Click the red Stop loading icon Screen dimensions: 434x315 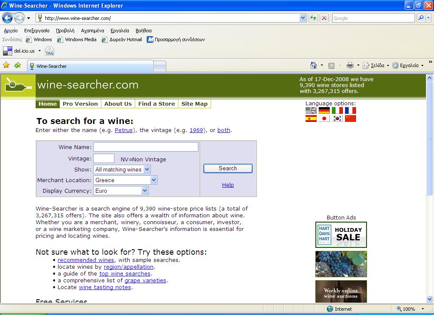point(324,18)
